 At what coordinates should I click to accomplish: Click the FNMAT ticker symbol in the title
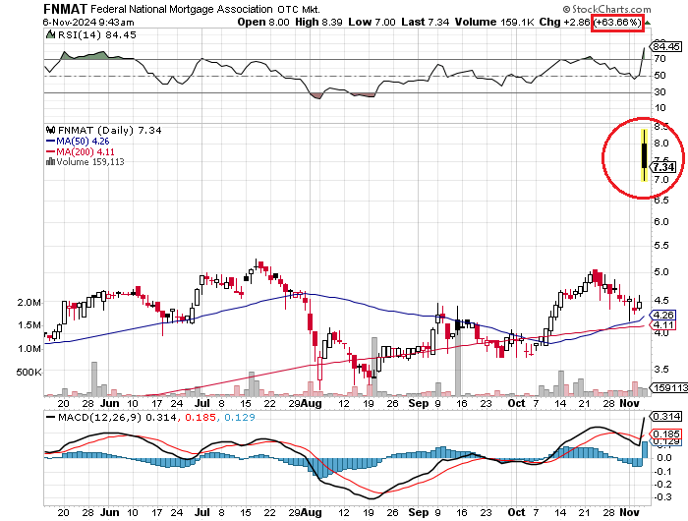66,9
